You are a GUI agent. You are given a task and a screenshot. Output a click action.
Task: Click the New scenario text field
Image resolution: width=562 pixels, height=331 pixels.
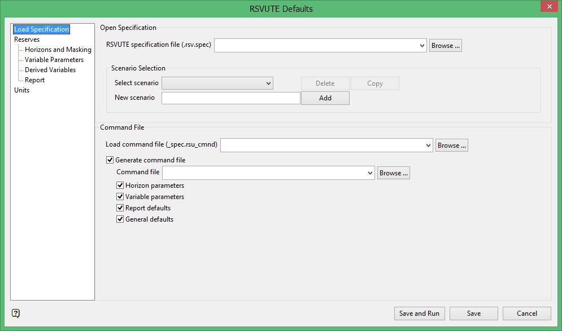pos(230,98)
